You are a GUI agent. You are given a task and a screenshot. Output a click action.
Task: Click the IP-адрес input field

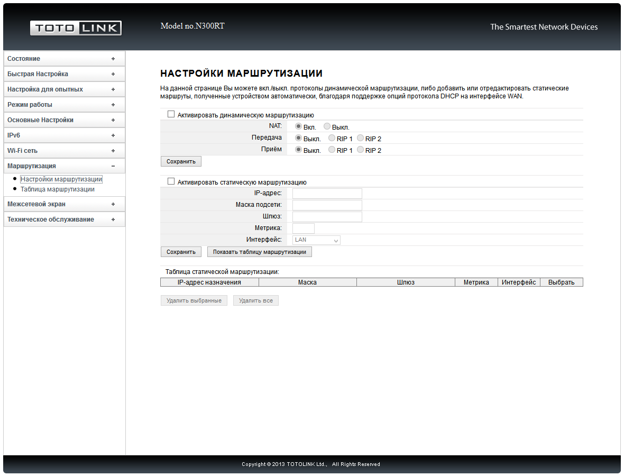coord(327,194)
